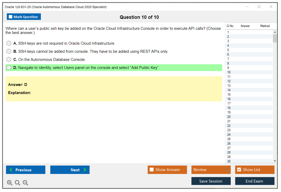Screen dimensions: 281x192
Task: Jump to question 10 in list
Action: [x=229, y=72]
